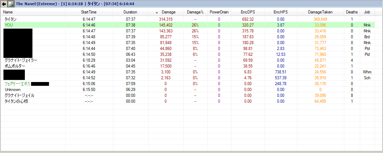
Task: Click the image export icon
Action: (x=11, y=4)
